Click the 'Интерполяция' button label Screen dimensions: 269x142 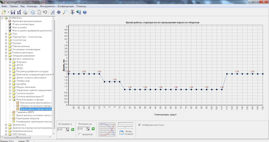[x=129, y=133]
